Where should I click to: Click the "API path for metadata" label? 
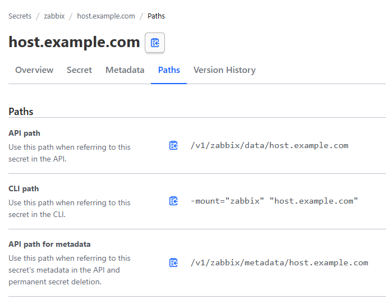click(49, 244)
